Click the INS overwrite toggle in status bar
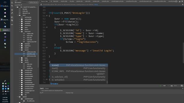The image size is (184, 103). [172, 86]
